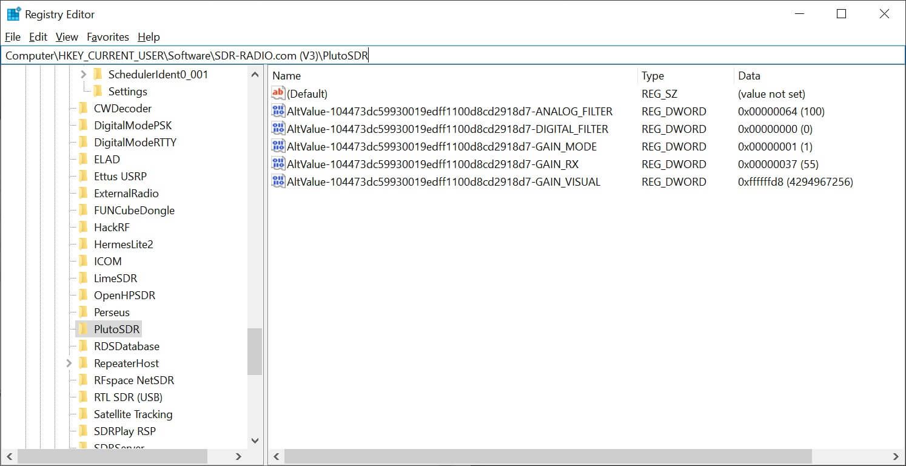The image size is (906, 466).
Task: Click the REG_DWORD icon for DIGITAL_FILTER value
Action: (x=278, y=129)
